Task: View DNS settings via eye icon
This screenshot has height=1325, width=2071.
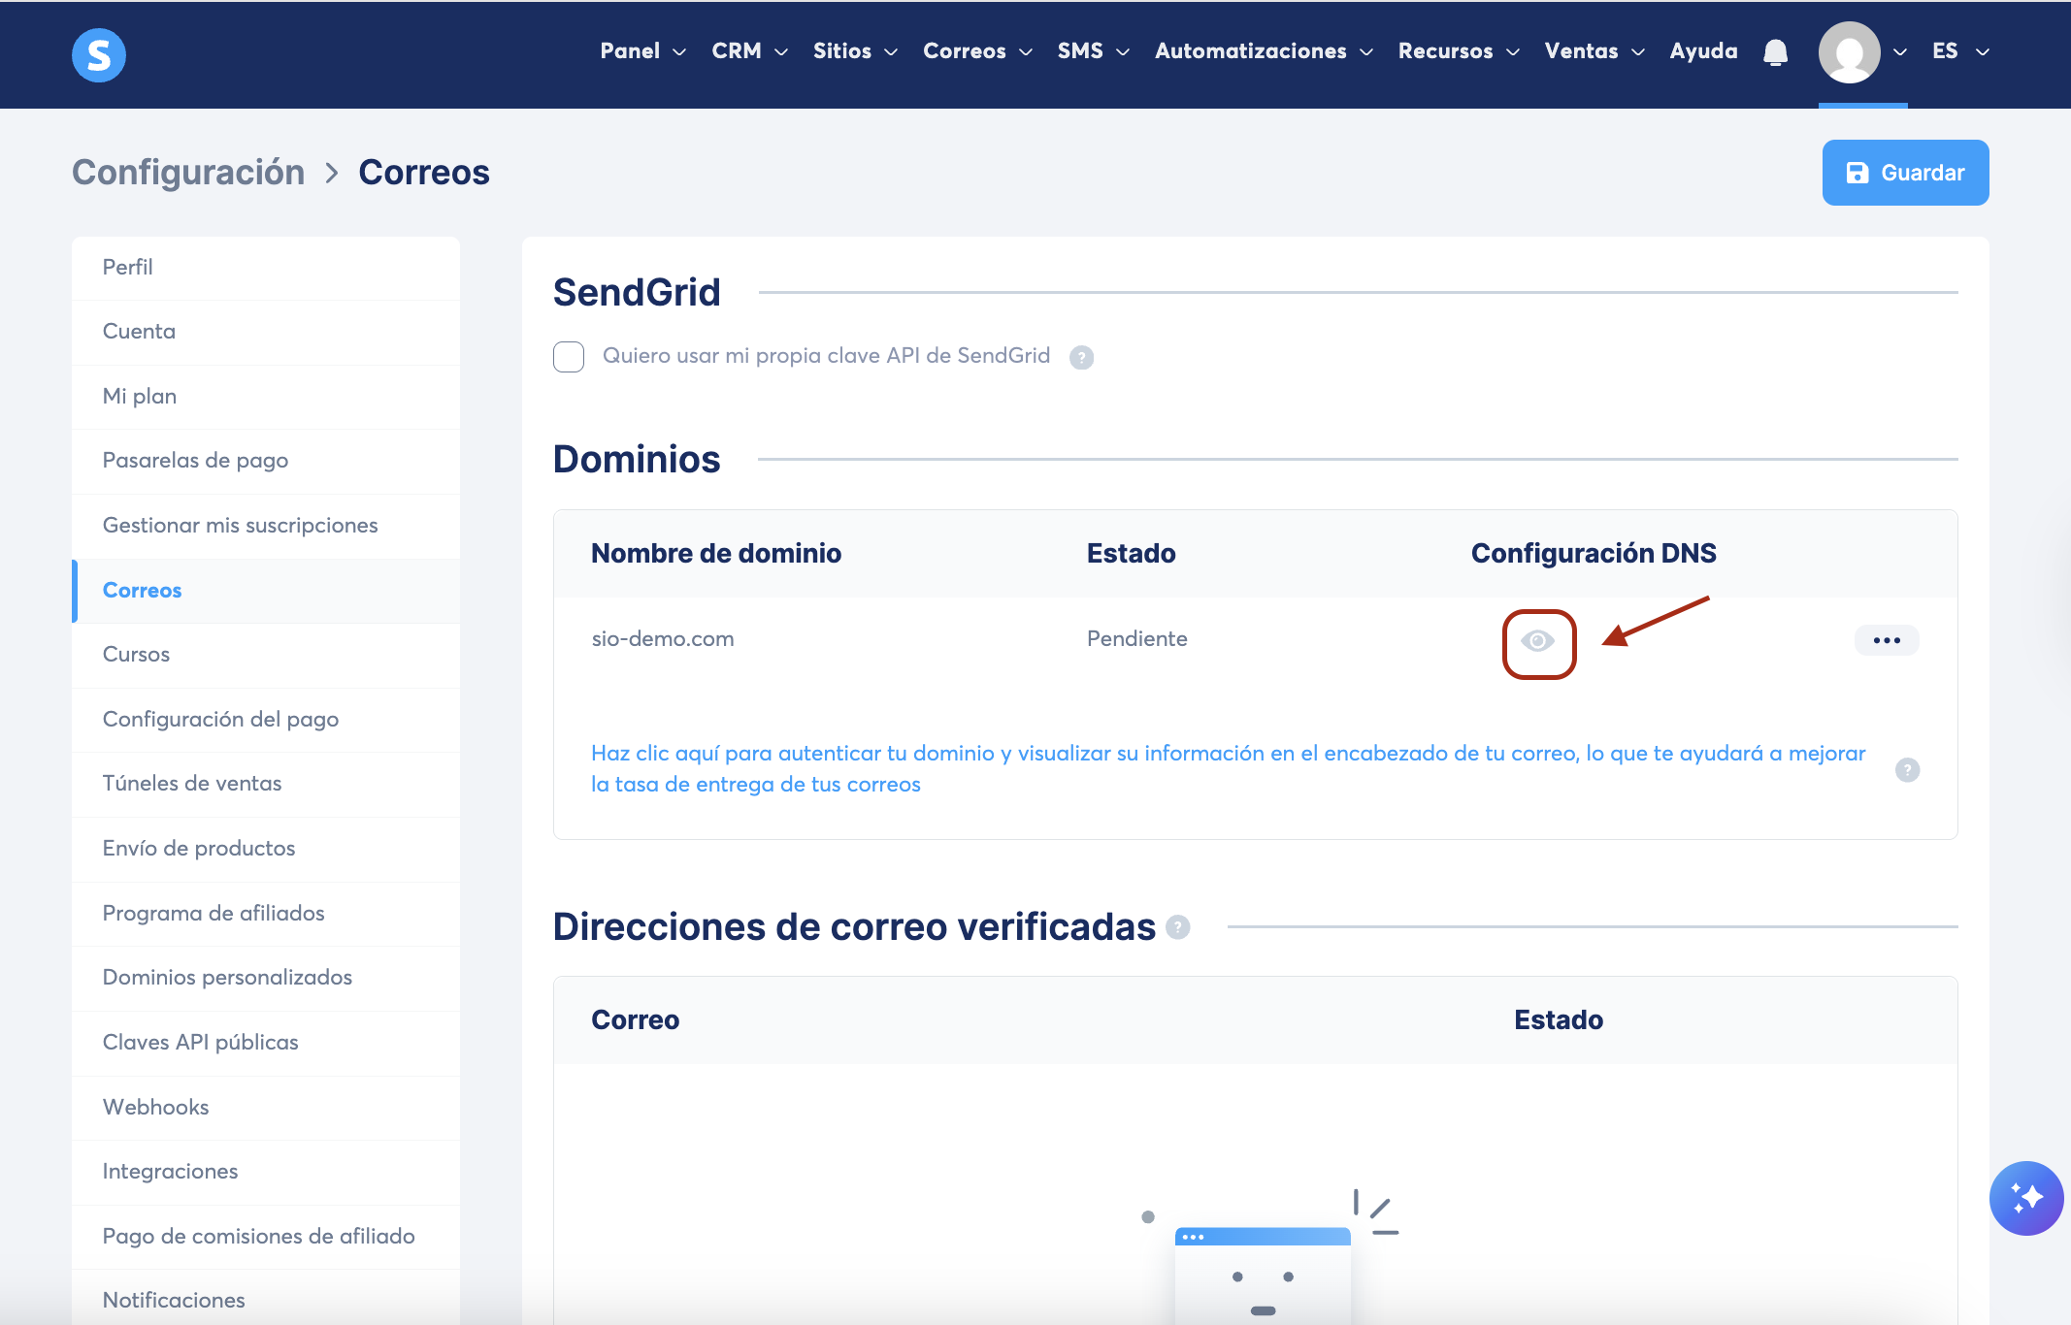Action: click(x=1538, y=641)
